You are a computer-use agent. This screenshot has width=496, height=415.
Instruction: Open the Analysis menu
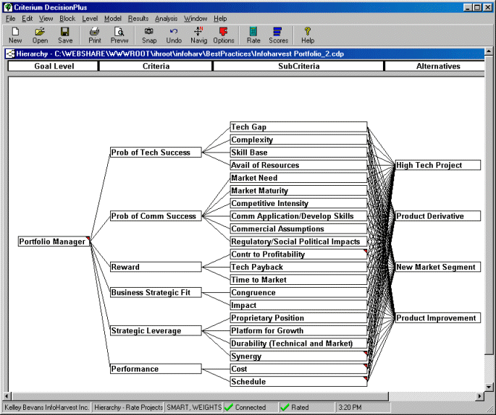pyautogui.click(x=166, y=18)
